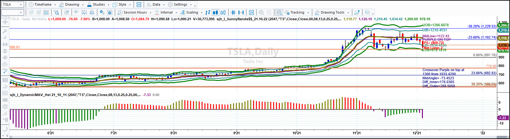Open the Session Hours dropdown

click(x=134, y=12)
